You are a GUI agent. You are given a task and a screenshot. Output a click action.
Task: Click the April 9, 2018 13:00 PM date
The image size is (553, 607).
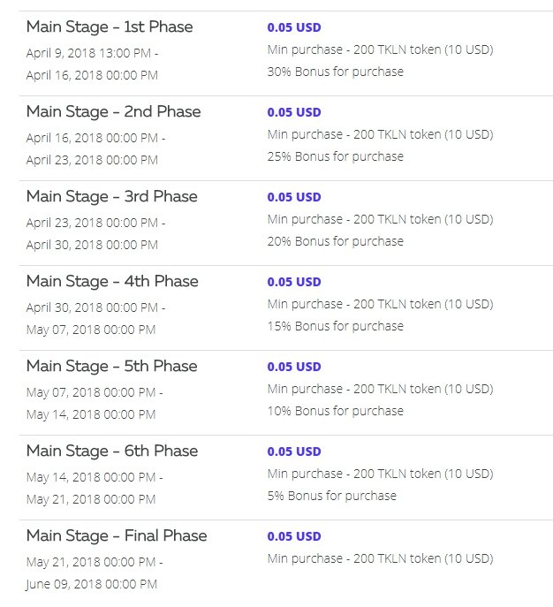click(88, 53)
